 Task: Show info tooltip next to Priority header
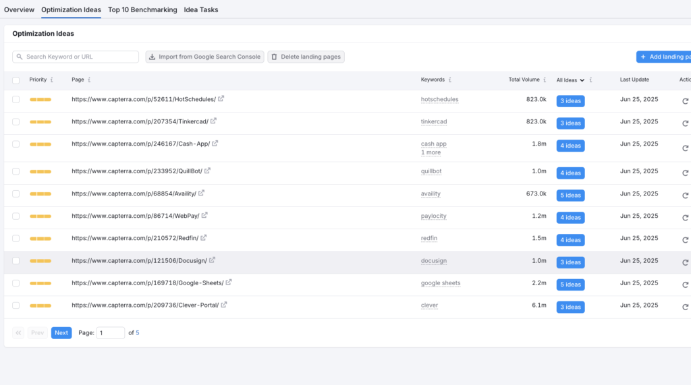coord(52,80)
